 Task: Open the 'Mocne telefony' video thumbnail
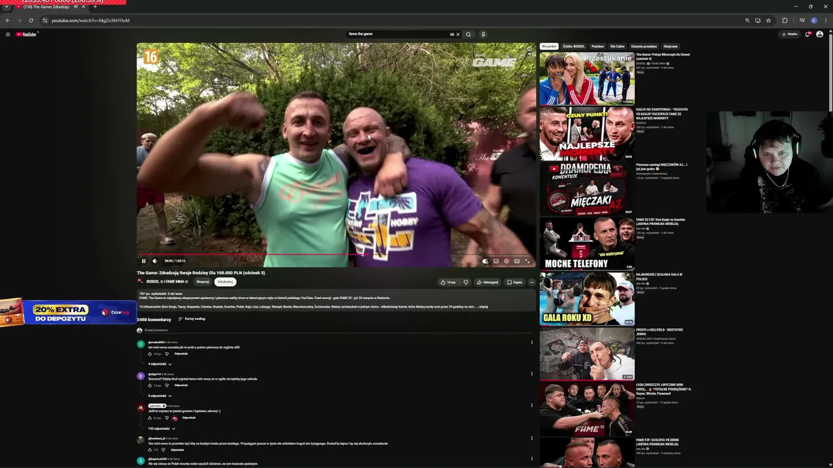[587, 244]
